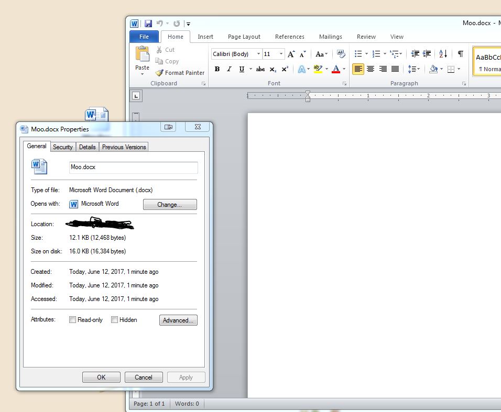Apply Italic formatting from ribbon

click(229, 69)
